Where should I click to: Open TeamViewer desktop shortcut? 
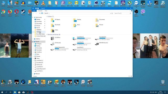coord(136,4)
